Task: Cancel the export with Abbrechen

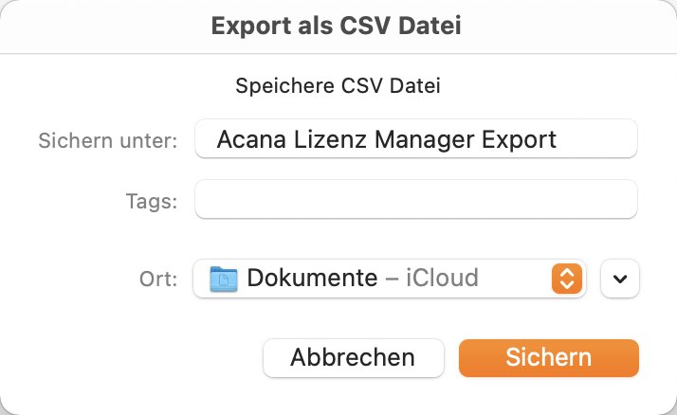Action: click(x=353, y=357)
